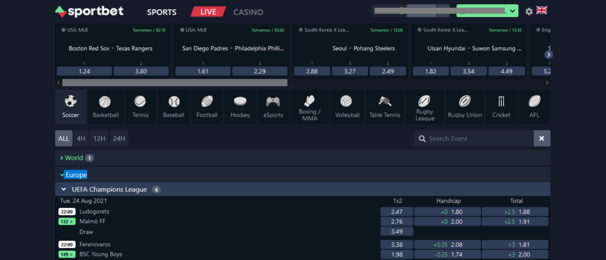606x260 pixels.
Task: Clear search with the X button
Action: pos(542,138)
